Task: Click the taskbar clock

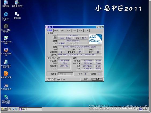Action: tap(145, 109)
